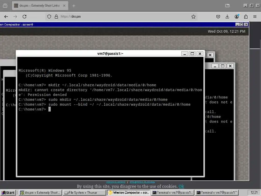
Task: Switch to first Terminal taskbar item
Action: click(x=173, y=193)
